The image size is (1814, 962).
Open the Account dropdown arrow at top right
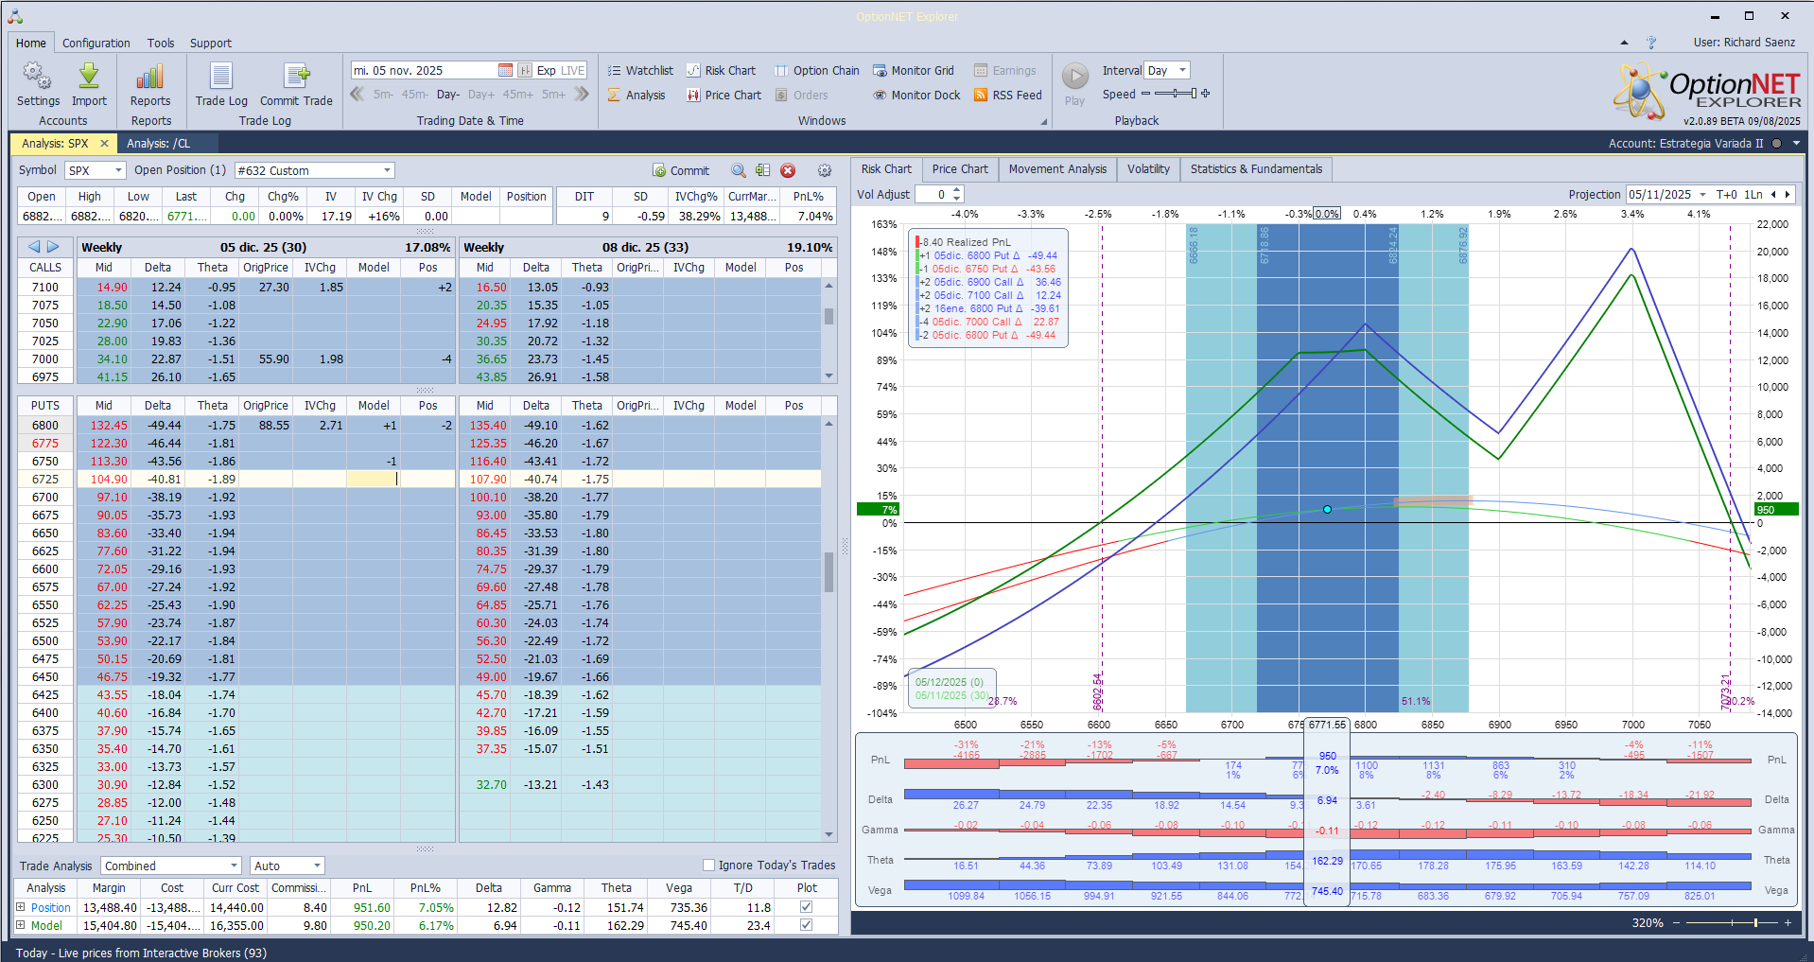1796,144
